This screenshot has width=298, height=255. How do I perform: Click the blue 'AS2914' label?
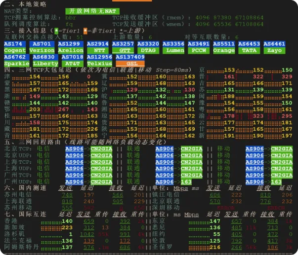click(98, 44)
